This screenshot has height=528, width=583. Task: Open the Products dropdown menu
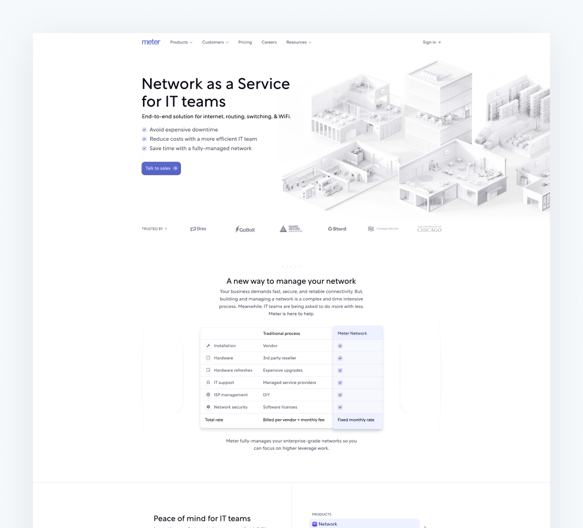(x=182, y=42)
